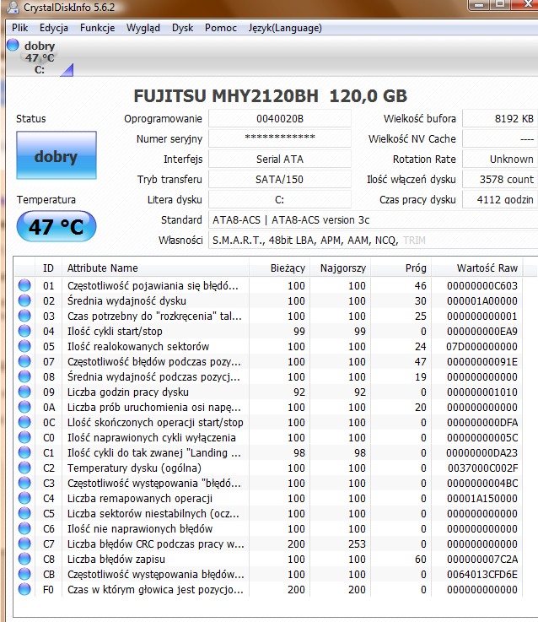The height and width of the screenshot is (622, 538).
Task: Click raw value 0064013CFD6E
Action: (x=482, y=575)
